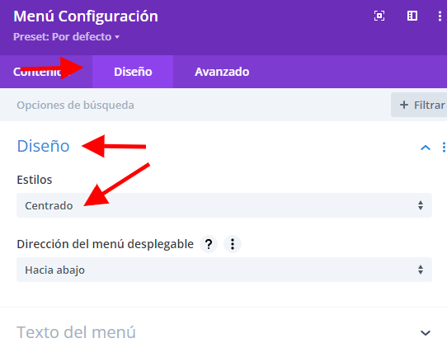
Task: Select the Diseño tab
Action: (133, 72)
